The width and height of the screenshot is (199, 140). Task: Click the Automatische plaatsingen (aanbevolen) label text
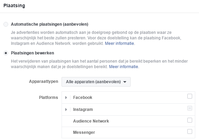50,24
